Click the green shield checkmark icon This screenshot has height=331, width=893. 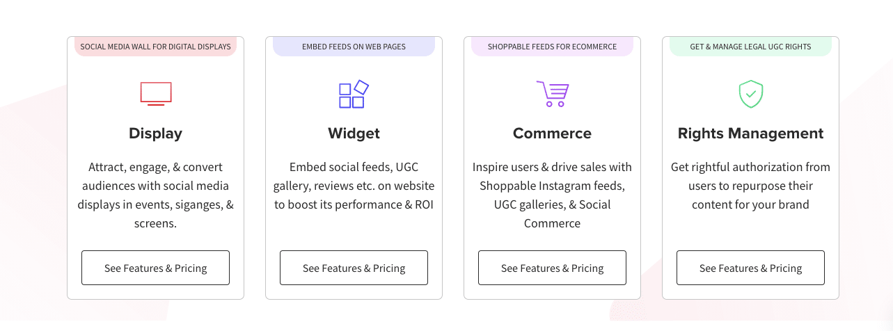coord(750,94)
